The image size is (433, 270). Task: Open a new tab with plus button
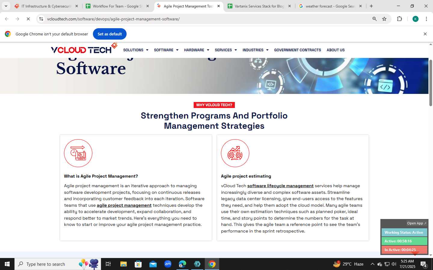(x=371, y=6)
